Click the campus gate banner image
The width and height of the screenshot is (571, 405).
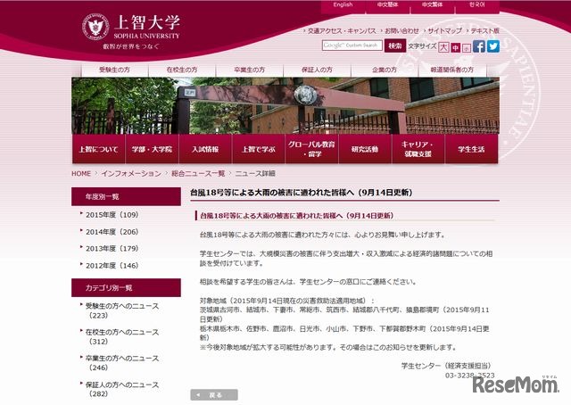[285, 105]
